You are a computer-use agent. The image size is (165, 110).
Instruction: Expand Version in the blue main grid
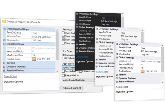[x=4, y=63]
